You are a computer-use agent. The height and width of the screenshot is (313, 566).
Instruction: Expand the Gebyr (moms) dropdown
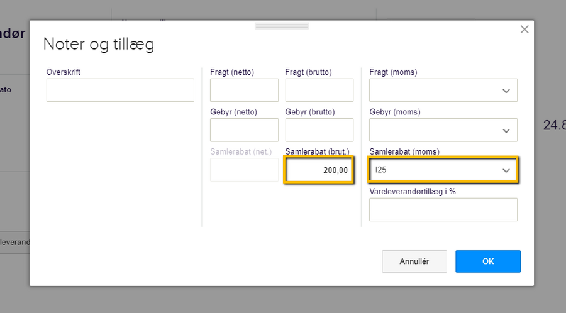(443, 130)
